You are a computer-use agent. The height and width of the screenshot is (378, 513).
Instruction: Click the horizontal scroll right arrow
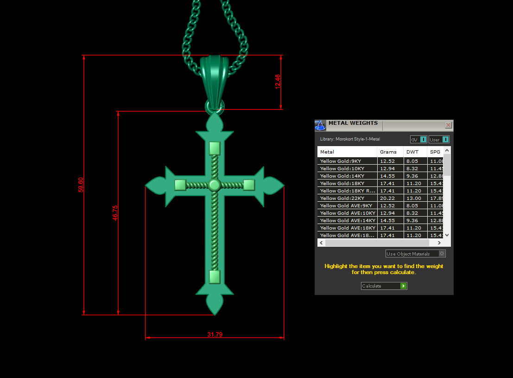click(x=439, y=243)
